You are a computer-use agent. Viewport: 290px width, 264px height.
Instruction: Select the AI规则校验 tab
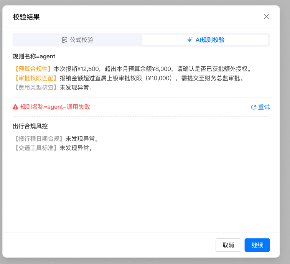point(205,40)
